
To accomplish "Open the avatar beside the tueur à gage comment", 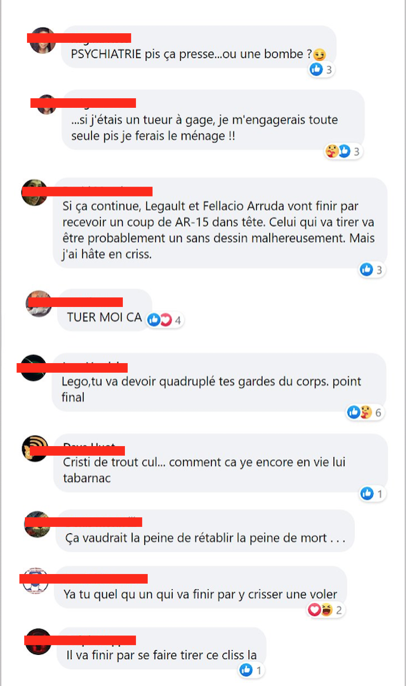I will click(x=46, y=104).
